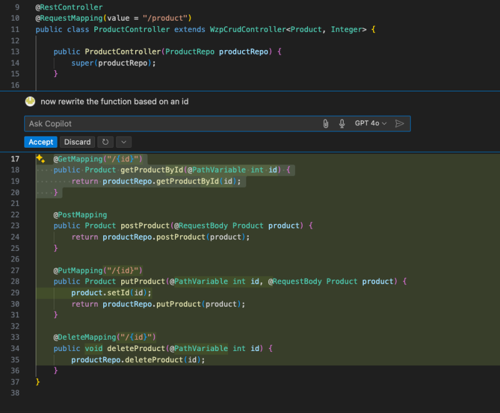This screenshot has width=500, height=413.
Task: Discard the Copilot suggested changes
Action: click(x=77, y=142)
